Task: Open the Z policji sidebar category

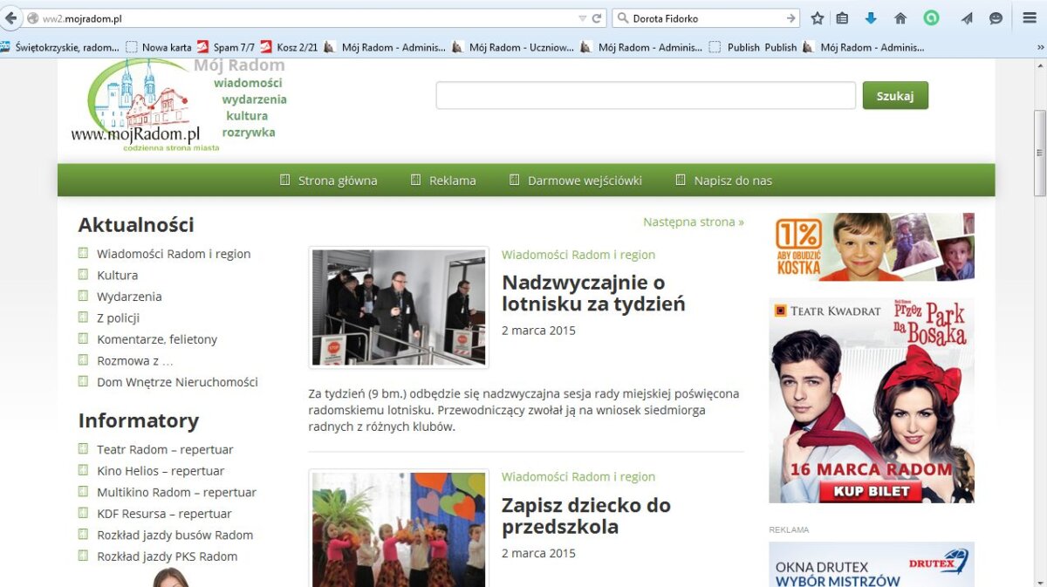Action: (x=118, y=317)
